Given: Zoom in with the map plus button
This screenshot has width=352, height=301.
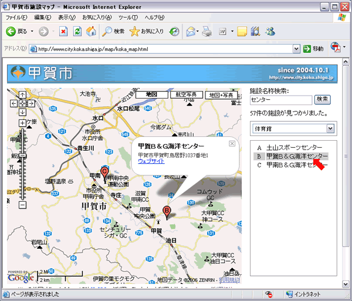Looking at the screenshot, I should coord(22,123).
